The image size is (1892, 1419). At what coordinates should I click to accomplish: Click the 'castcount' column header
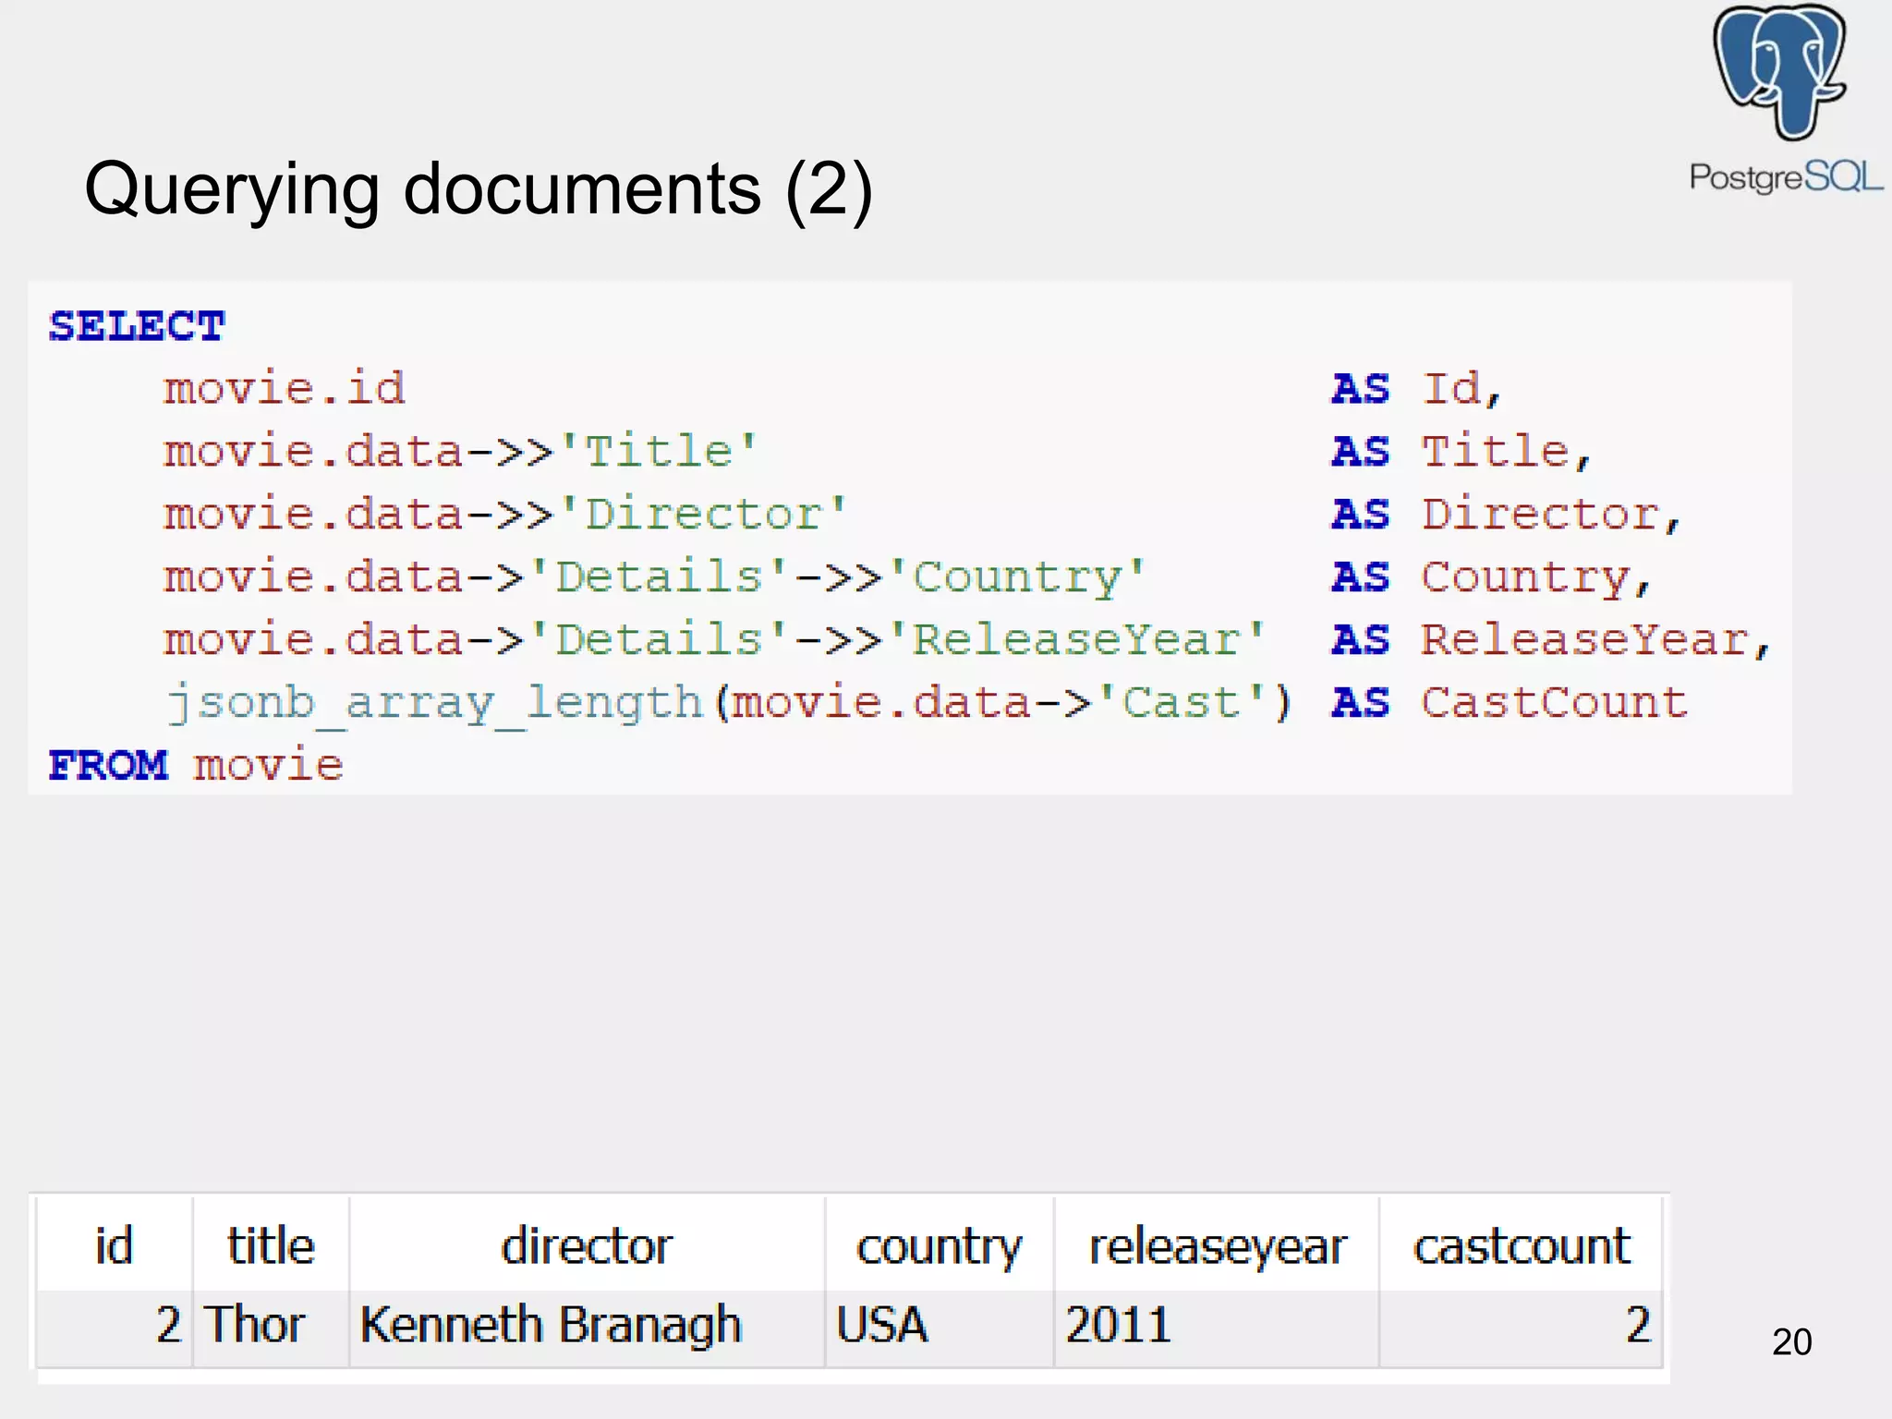[x=1522, y=1246]
